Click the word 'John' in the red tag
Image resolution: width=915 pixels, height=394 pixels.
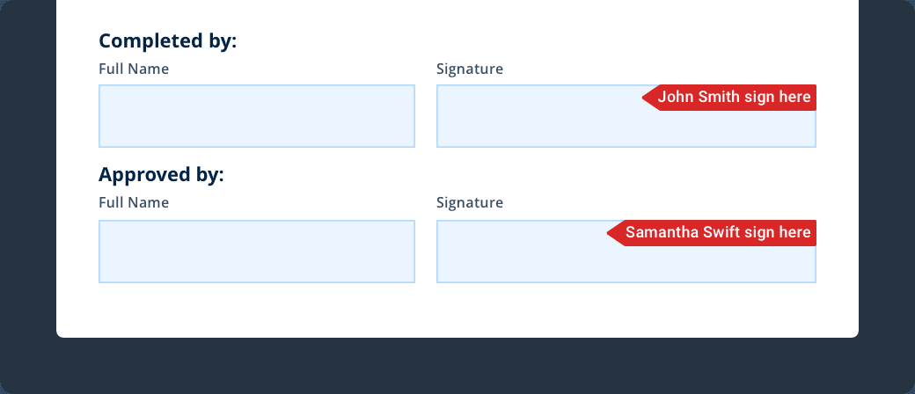[675, 98]
